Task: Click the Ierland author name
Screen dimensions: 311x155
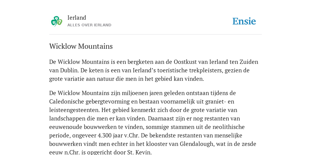Action: [x=77, y=18]
